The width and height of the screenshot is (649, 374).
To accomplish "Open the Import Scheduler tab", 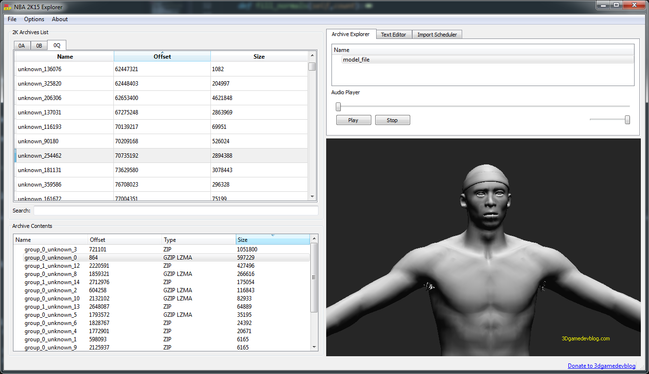I will pyautogui.click(x=437, y=35).
